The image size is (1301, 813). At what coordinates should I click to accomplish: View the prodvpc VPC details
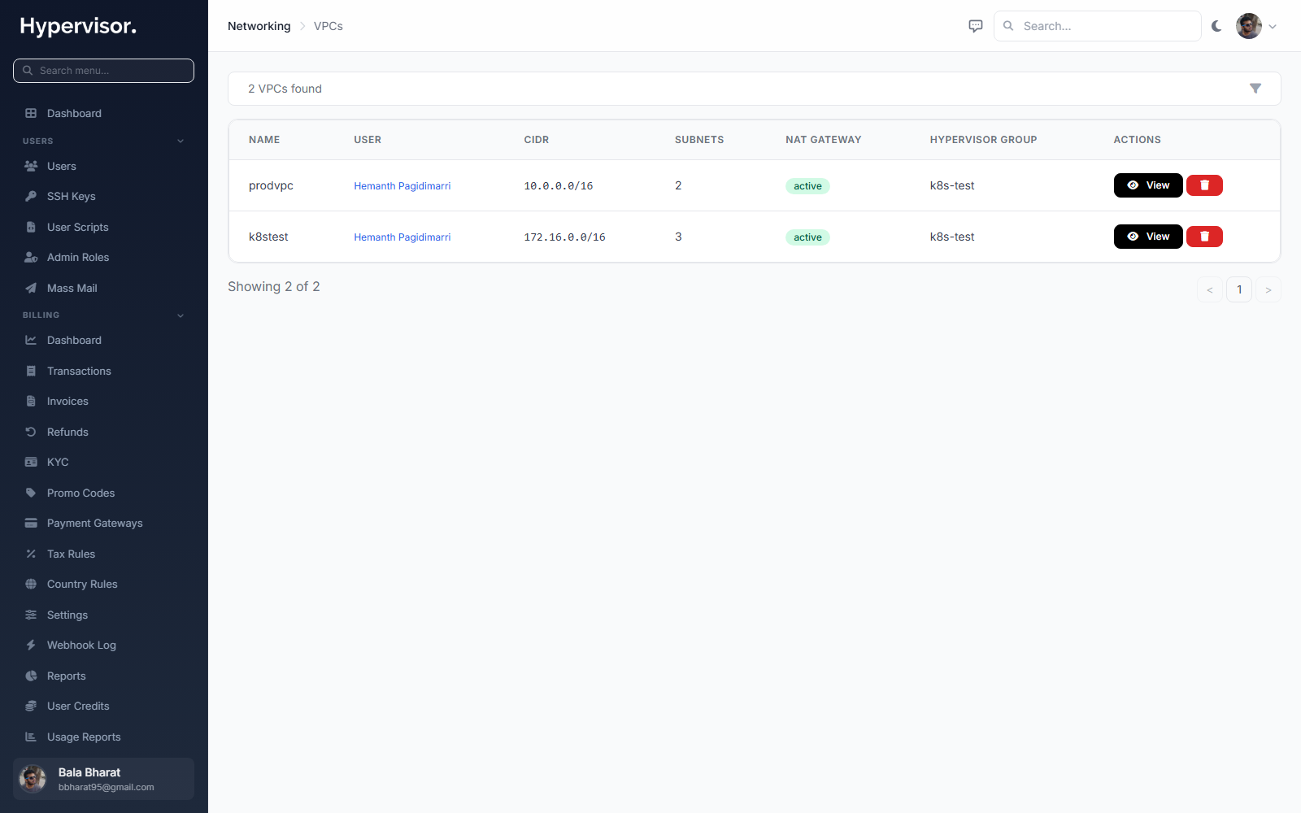(x=1148, y=185)
